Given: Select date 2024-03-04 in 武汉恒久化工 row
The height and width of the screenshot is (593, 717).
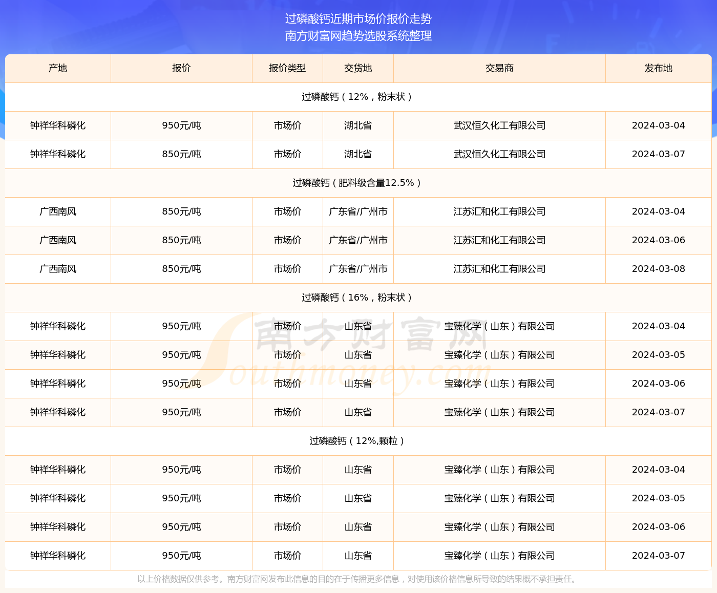Looking at the screenshot, I should tap(659, 125).
